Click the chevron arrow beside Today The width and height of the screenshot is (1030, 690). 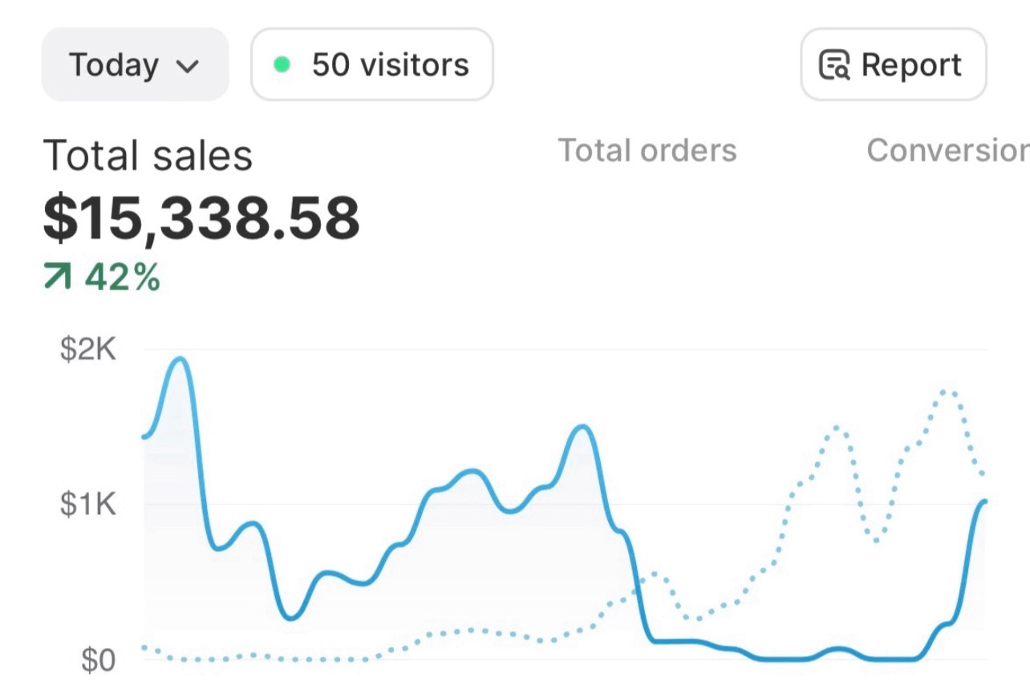(187, 67)
